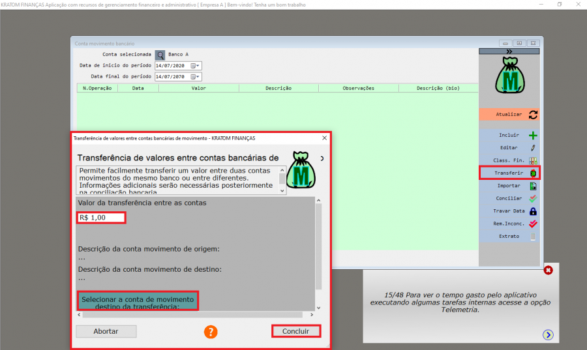Click the Conciliar checkmark icon
The width and height of the screenshot is (587, 350).
533,198
